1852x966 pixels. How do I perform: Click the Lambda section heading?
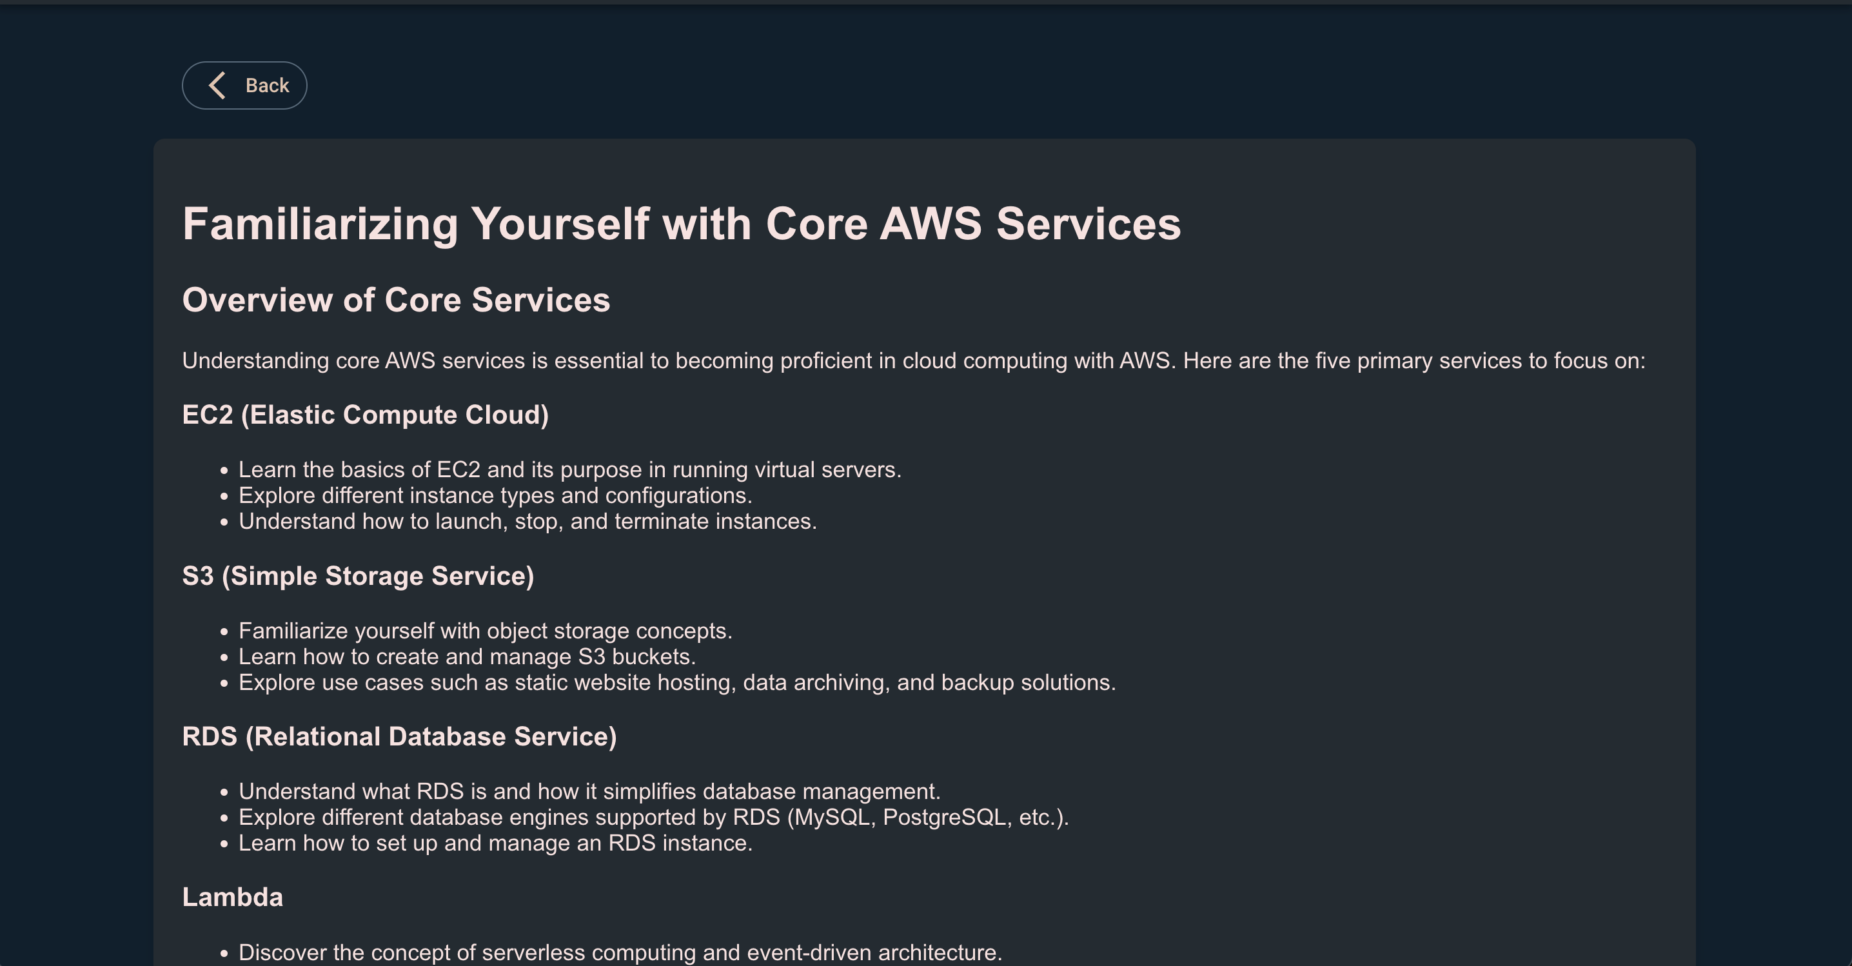tap(232, 897)
